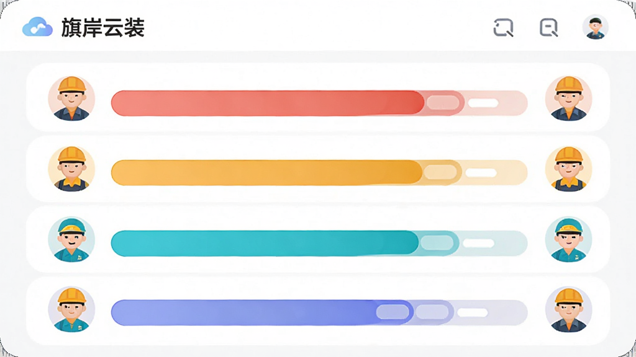Click left worker avatar on purple row
Viewport: 636px width, 357px height.
(71, 310)
